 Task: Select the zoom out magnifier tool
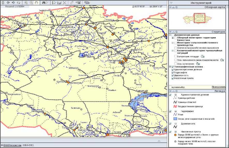point(31,2)
